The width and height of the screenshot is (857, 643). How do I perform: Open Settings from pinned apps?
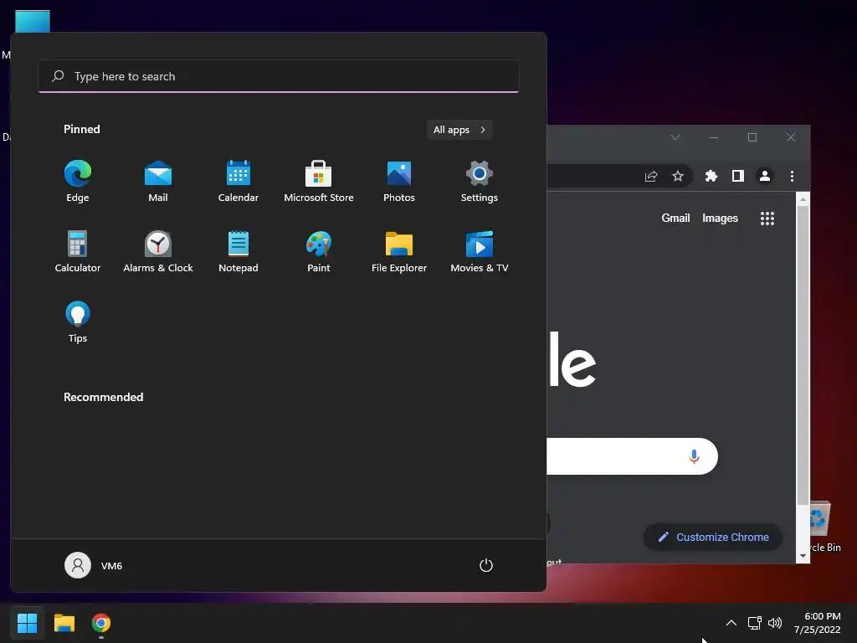pyautogui.click(x=480, y=182)
